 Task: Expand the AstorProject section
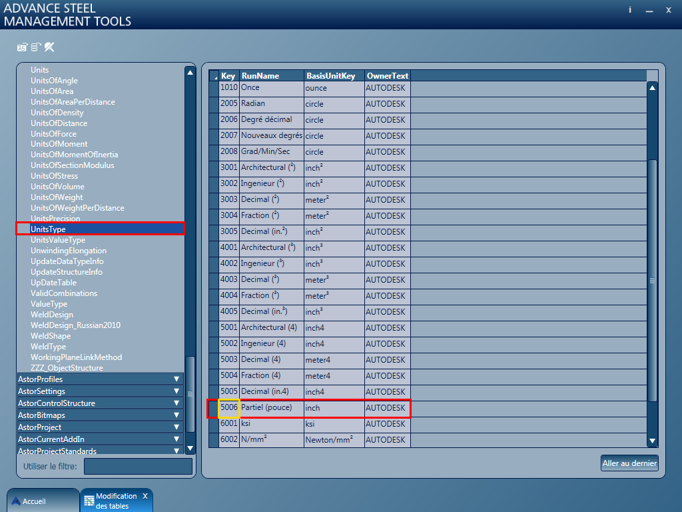click(x=101, y=427)
